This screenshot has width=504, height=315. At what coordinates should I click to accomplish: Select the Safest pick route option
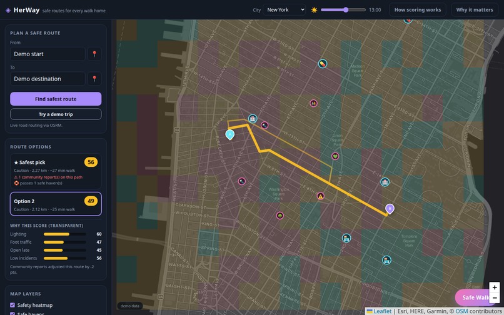point(56,171)
